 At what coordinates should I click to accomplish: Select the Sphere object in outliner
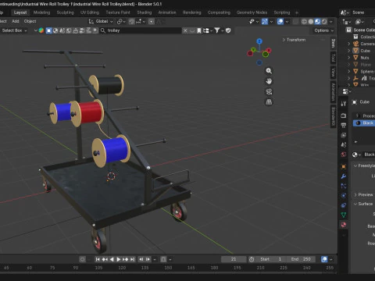[x=367, y=71]
